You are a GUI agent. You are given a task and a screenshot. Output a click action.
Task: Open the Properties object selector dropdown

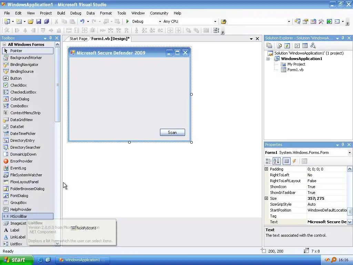pos(350,153)
